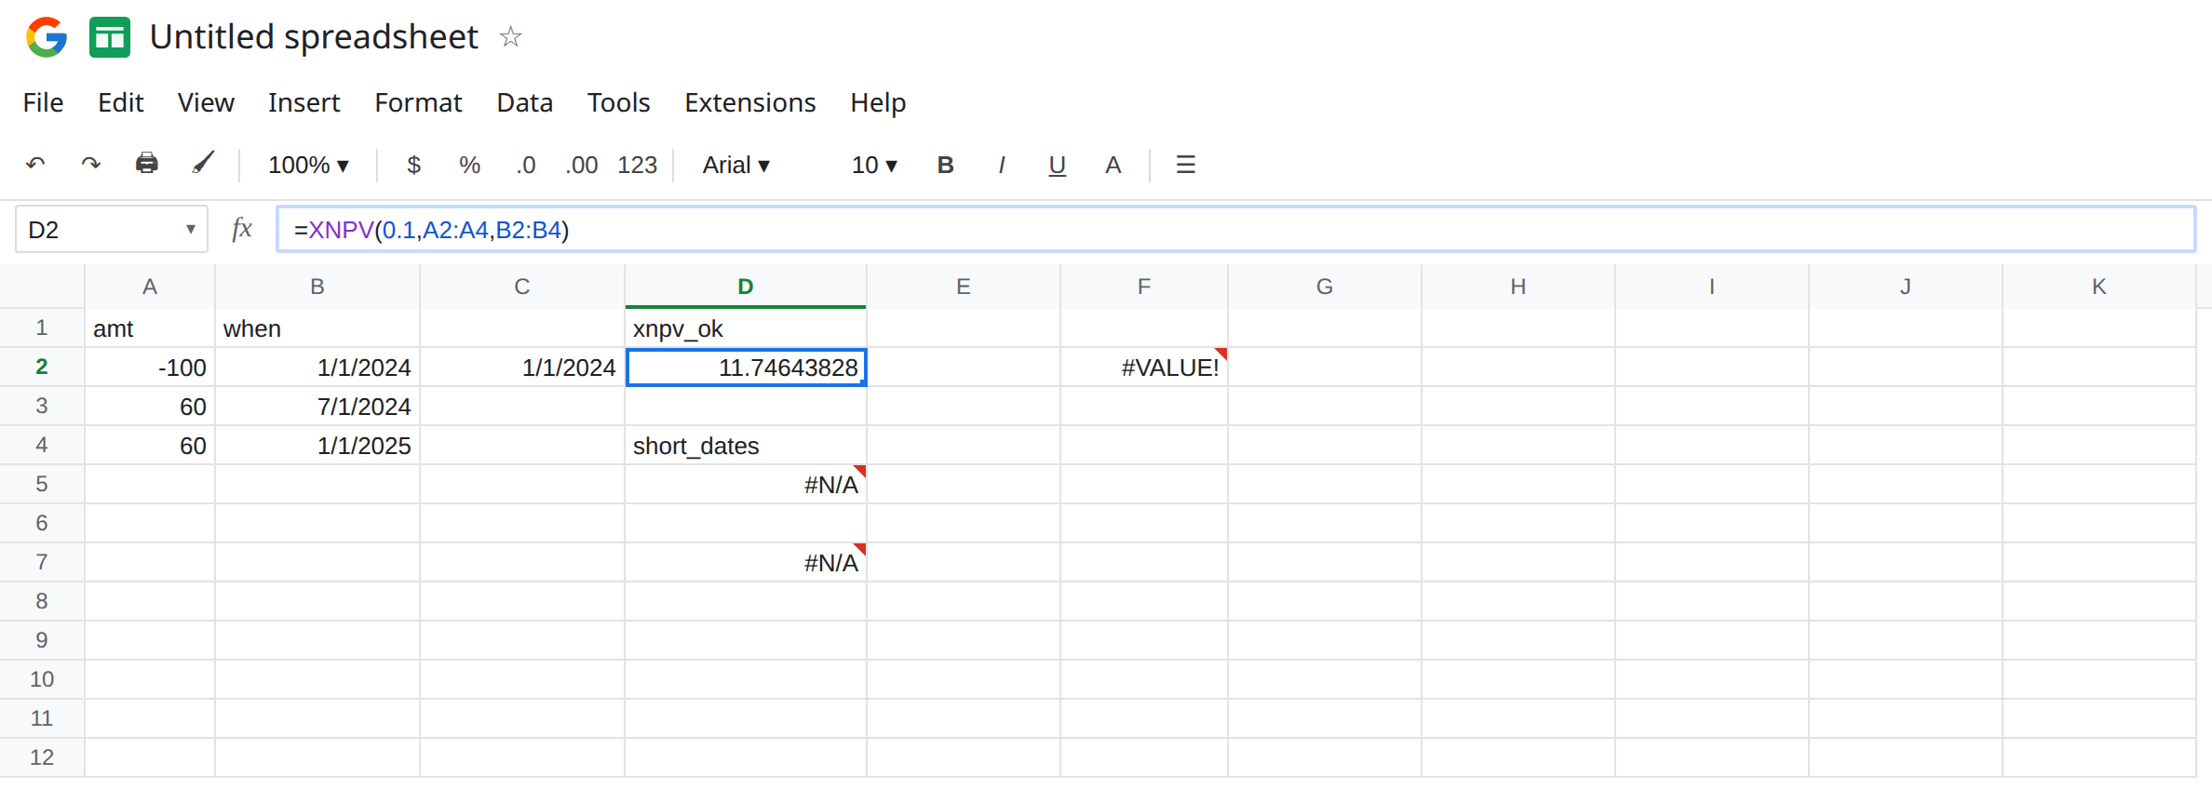
Task: Increase decimal places with .00 button
Action: [x=582, y=165]
